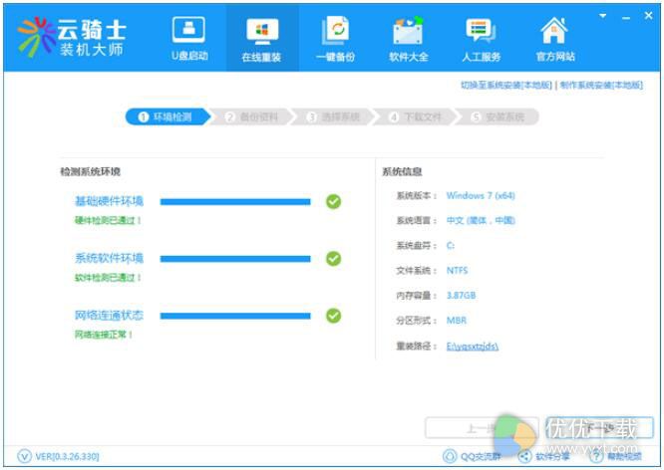Click the Windows 7 (x64) value
This screenshot has width=664, height=470.
[481, 195]
